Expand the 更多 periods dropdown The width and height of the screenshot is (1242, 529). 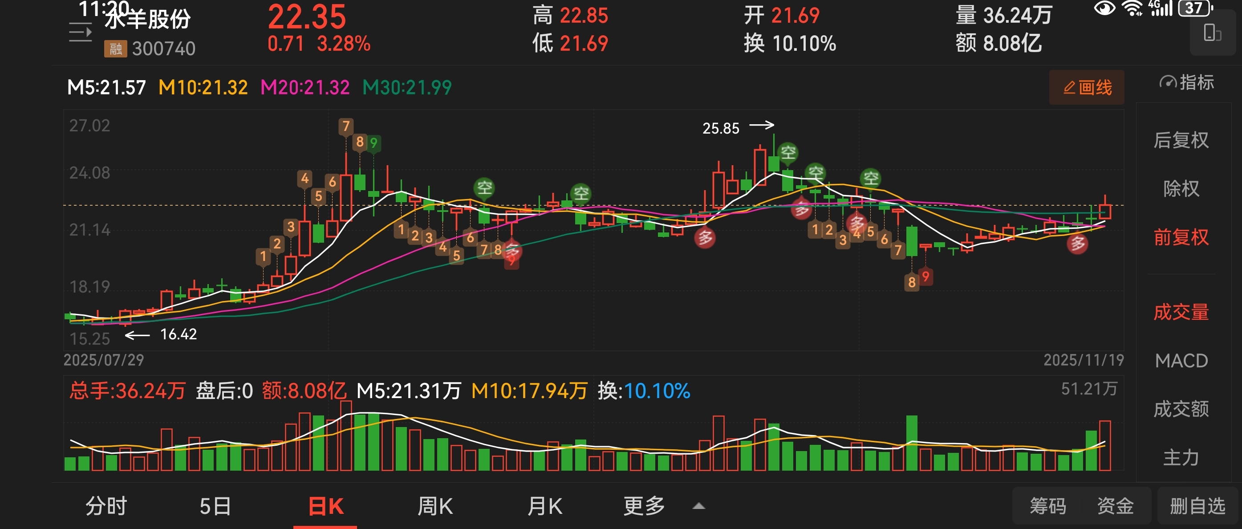[x=644, y=506]
